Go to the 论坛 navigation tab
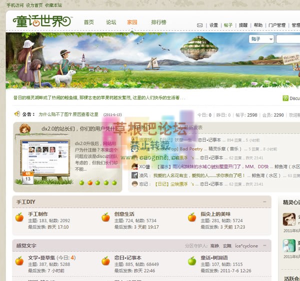This screenshot has width=300, height=281. click(x=111, y=23)
